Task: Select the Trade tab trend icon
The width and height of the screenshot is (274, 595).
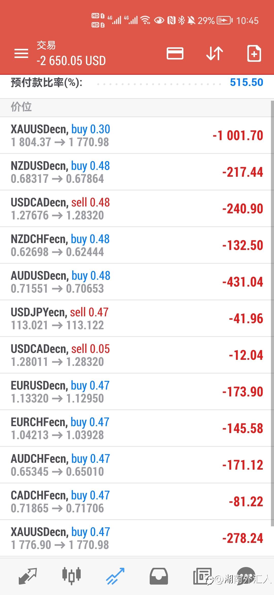Action: [x=115, y=576]
